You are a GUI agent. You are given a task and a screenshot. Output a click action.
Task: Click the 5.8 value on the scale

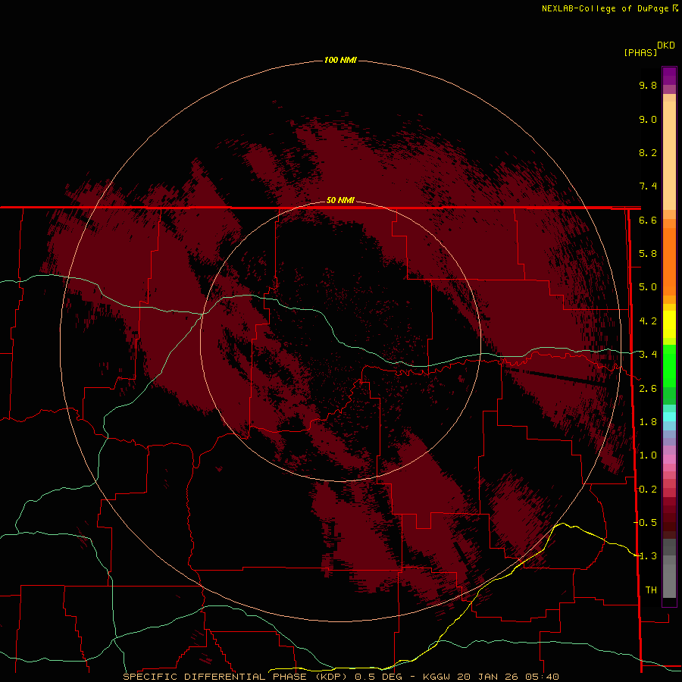pyautogui.click(x=648, y=254)
